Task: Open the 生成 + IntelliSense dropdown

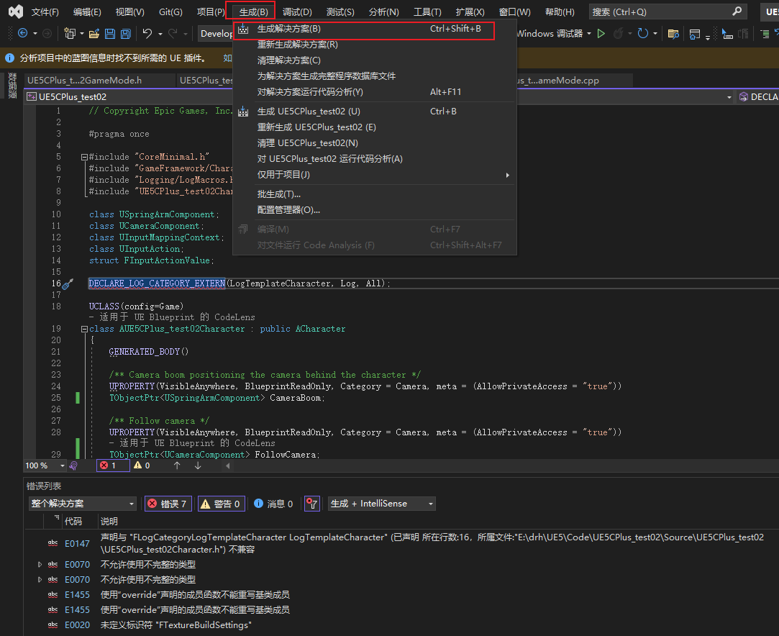Action: pos(381,504)
